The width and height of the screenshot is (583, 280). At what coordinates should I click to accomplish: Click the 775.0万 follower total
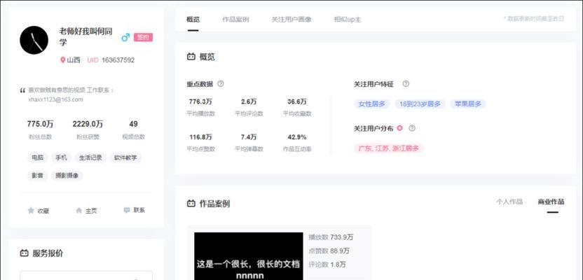pos(40,124)
